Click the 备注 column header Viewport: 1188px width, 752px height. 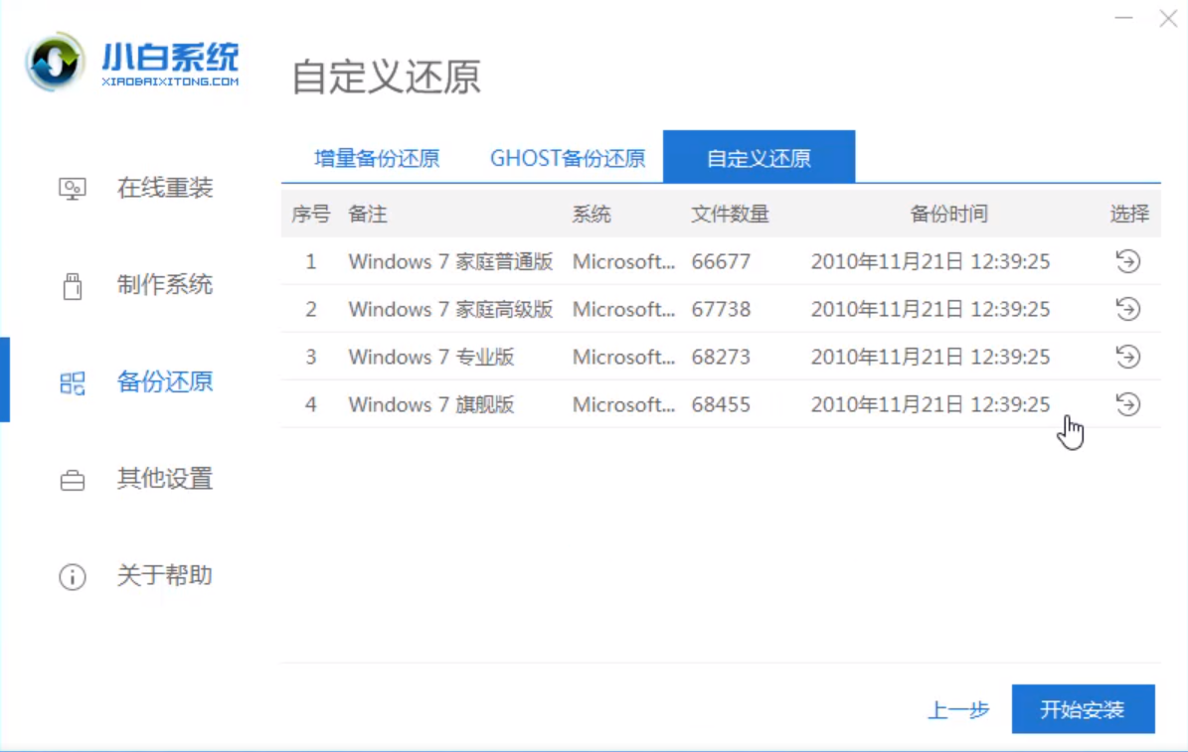368,215
